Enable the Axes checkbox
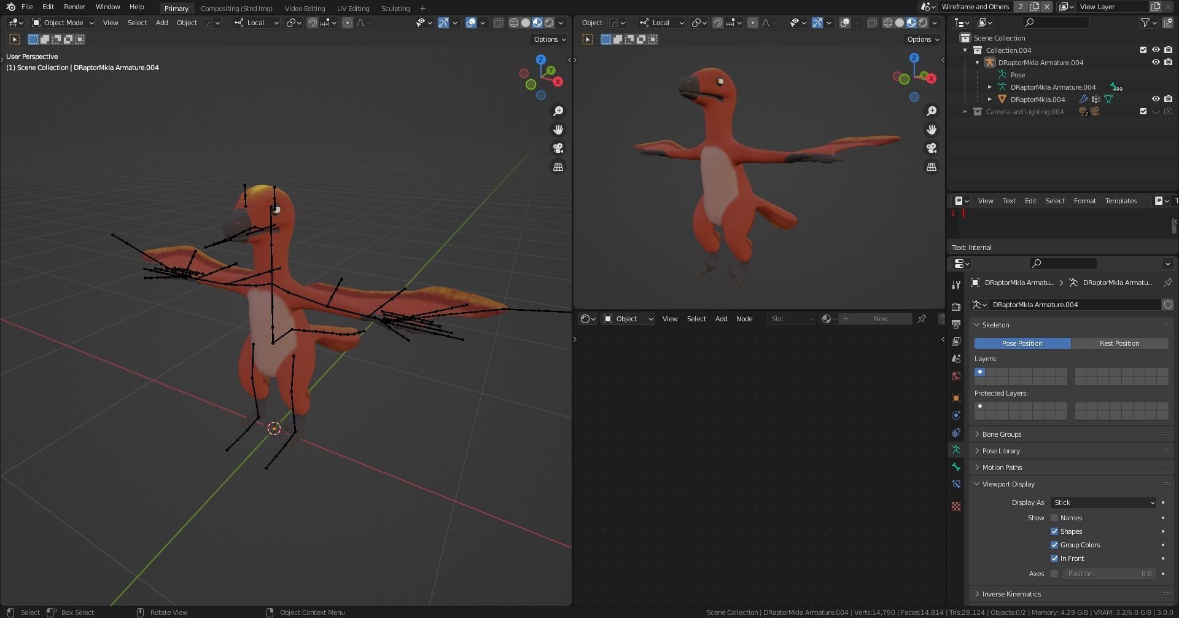 click(x=1054, y=574)
